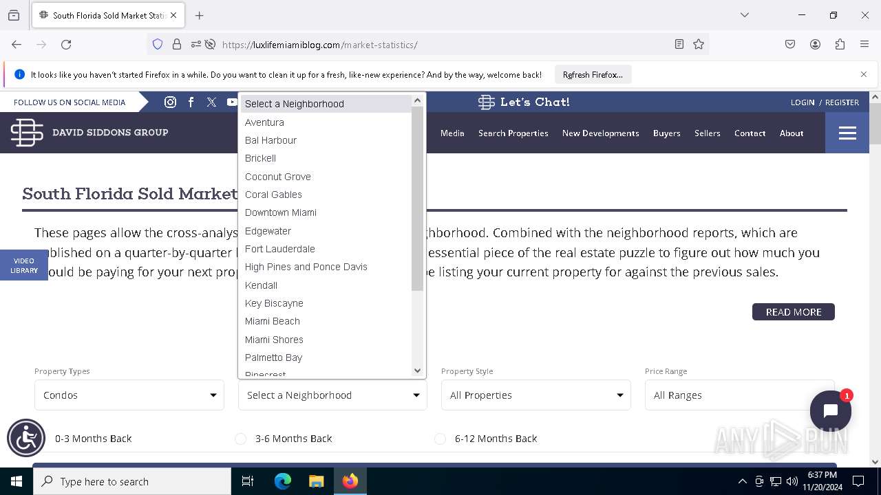Click the Windows taskbar search box
The width and height of the screenshot is (881, 495).
tap(132, 481)
